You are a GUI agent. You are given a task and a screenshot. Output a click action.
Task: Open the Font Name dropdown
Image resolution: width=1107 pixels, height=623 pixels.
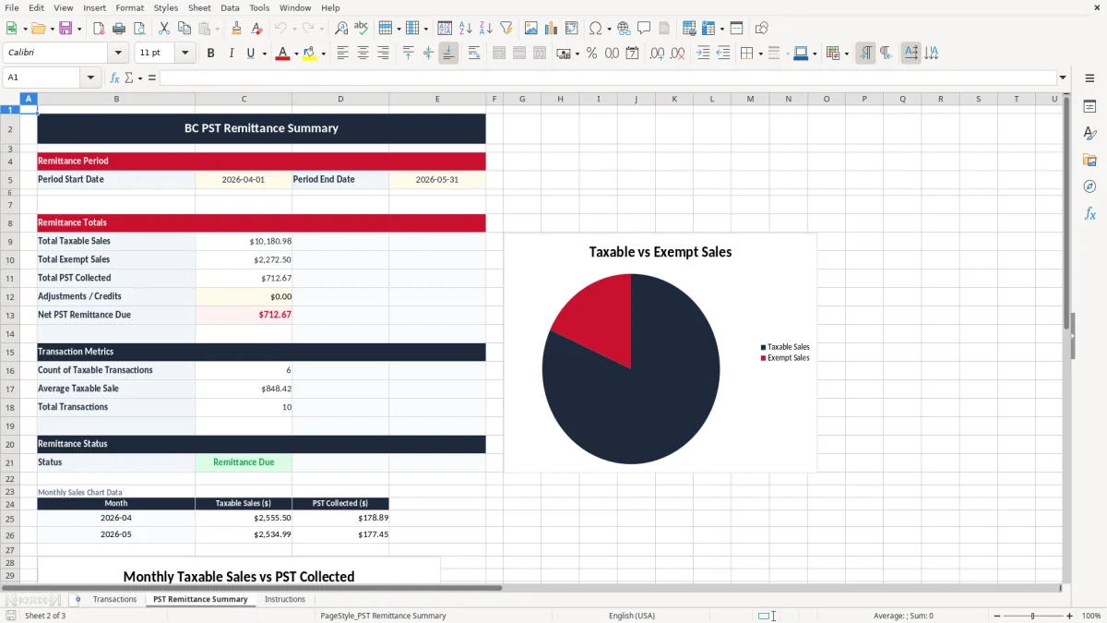(117, 54)
